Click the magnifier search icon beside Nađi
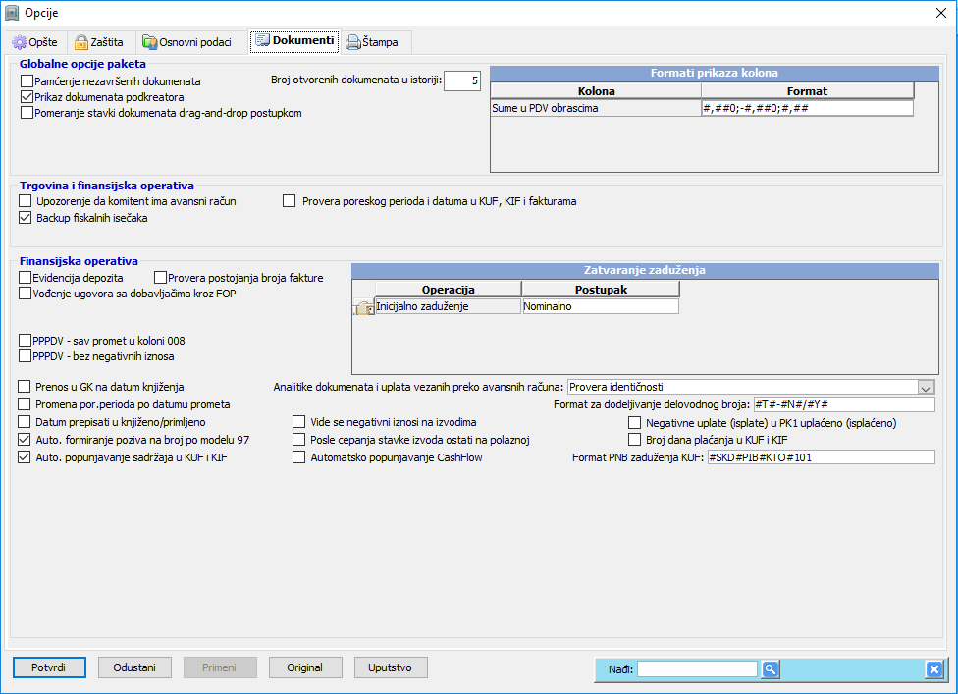 click(770, 669)
